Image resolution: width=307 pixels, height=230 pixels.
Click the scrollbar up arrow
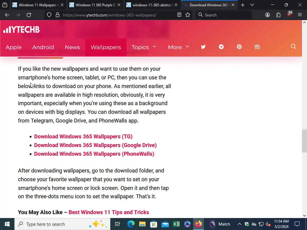coord(304,23)
